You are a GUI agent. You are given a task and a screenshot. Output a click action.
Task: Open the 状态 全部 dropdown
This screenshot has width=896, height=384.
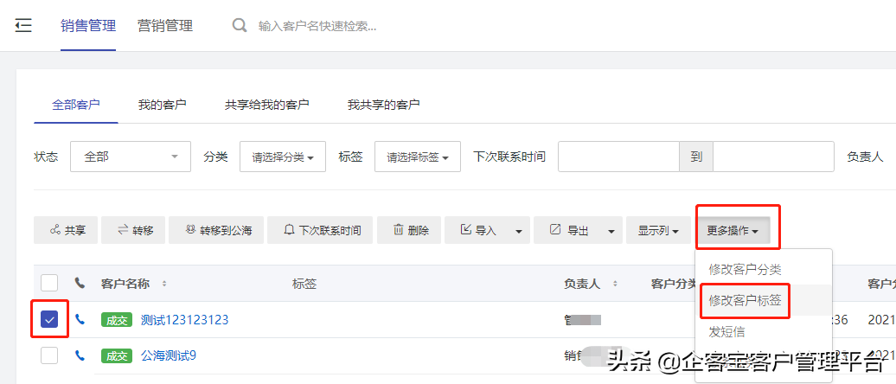pyautogui.click(x=131, y=157)
